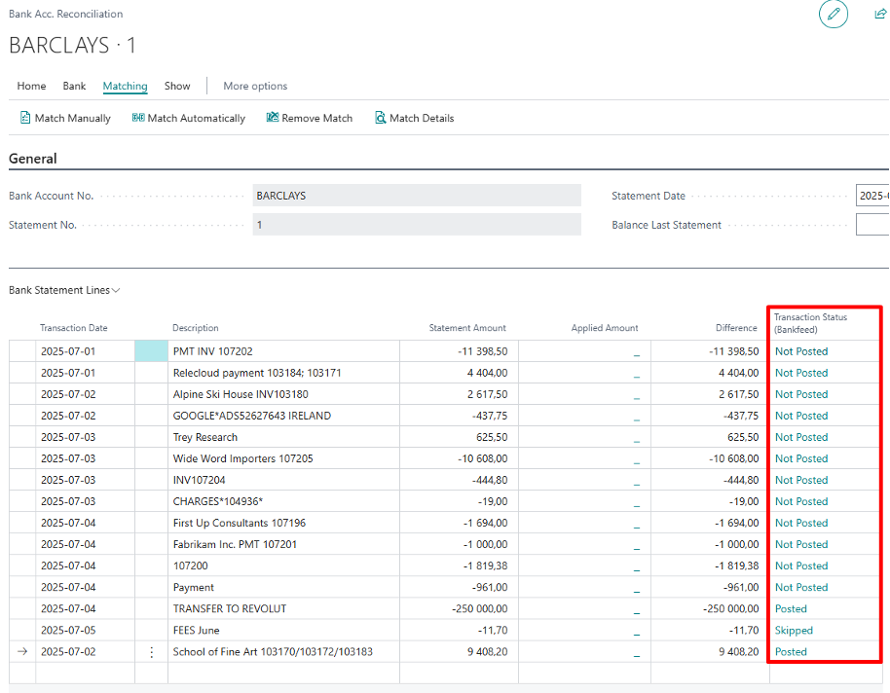Select the PMT INV 107202 description cell
890x693 pixels.
[283, 351]
